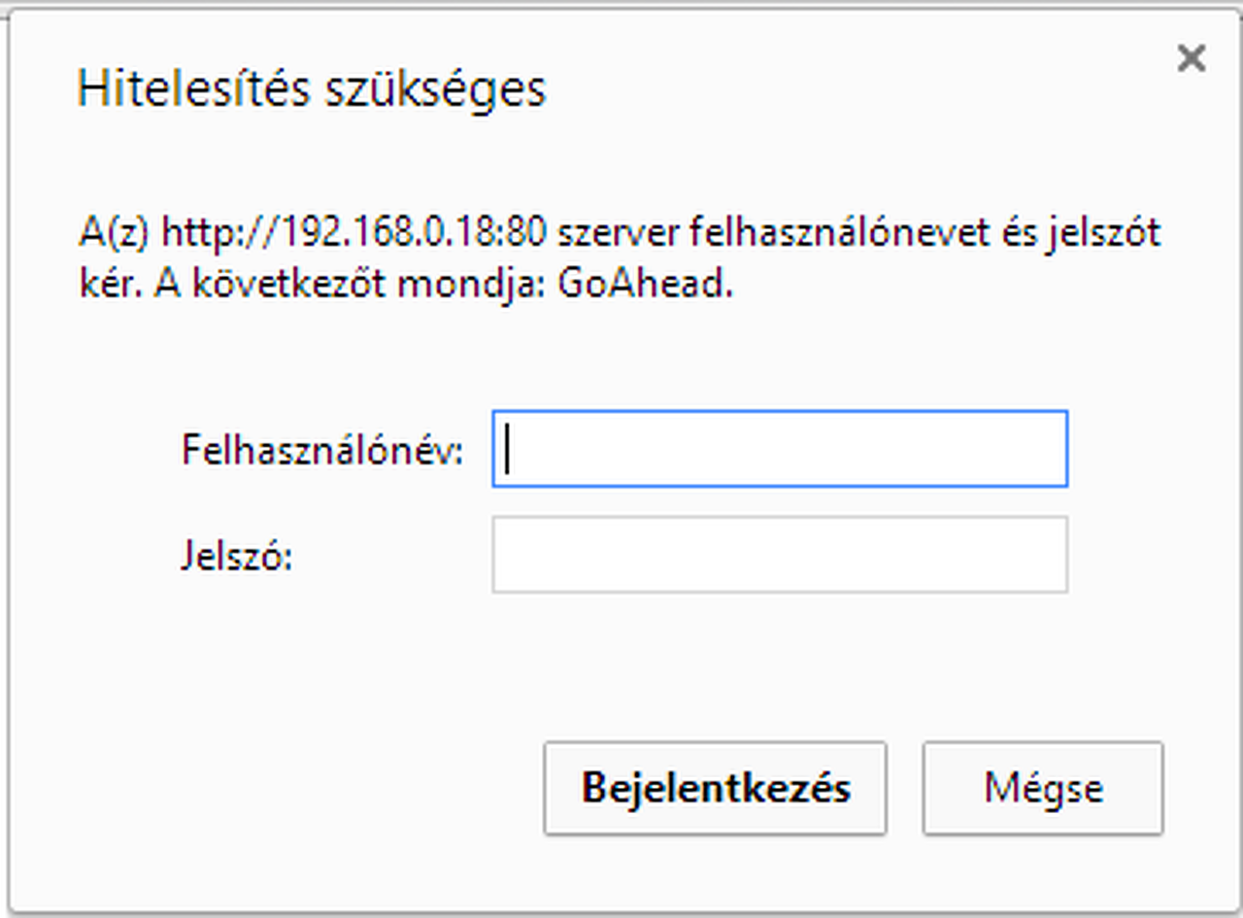This screenshot has width=1243, height=918.
Task: Dismiss the login prompt using Mégse
Action: 1043,788
